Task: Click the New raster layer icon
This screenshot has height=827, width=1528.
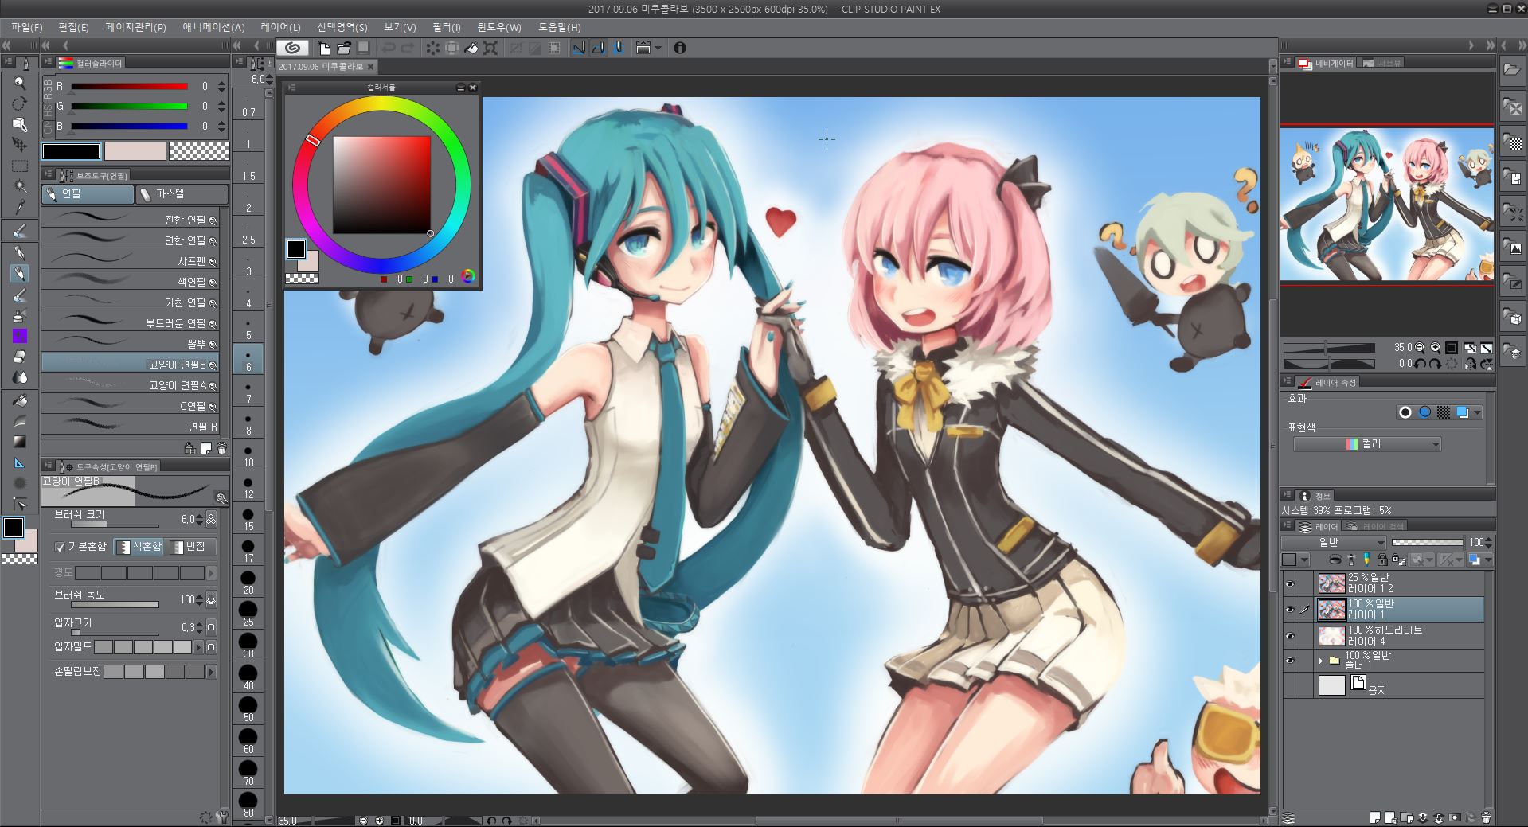Action: (1375, 817)
